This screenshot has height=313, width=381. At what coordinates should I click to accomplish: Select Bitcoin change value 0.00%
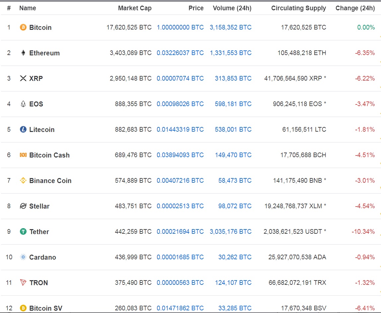pyautogui.click(x=366, y=27)
